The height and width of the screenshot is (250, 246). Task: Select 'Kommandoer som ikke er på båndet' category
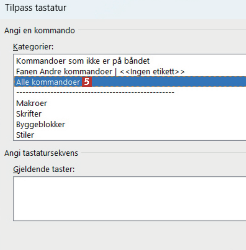pos(83,61)
